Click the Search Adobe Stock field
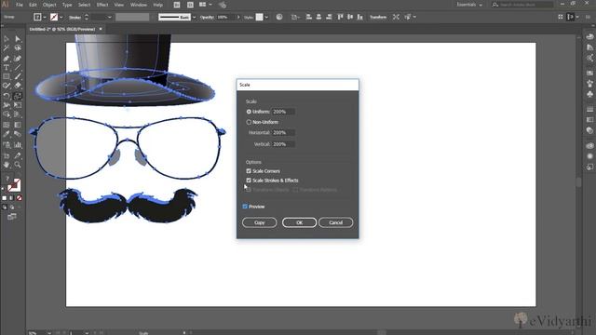The height and width of the screenshot is (335, 596). point(522,5)
